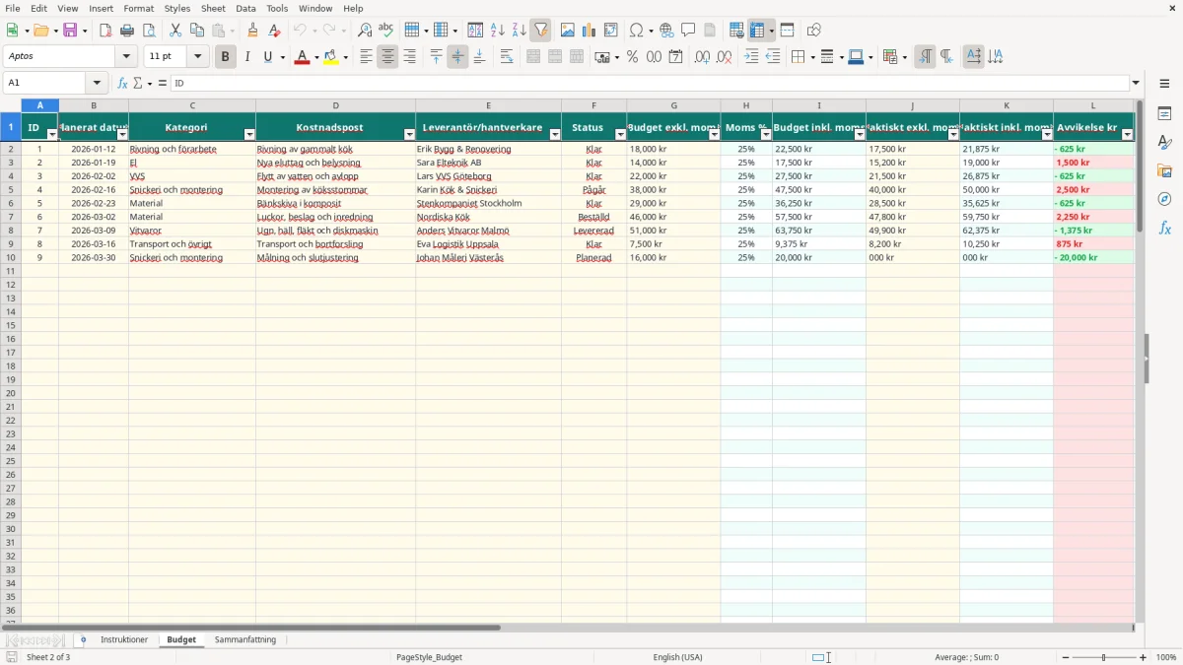The height and width of the screenshot is (665, 1183).
Task: Toggle Align Left button
Action: (x=366, y=57)
